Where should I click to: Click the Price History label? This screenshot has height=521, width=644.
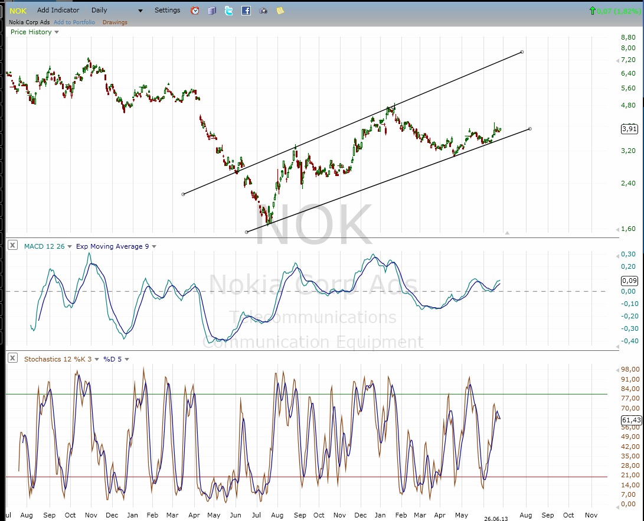pos(31,32)
